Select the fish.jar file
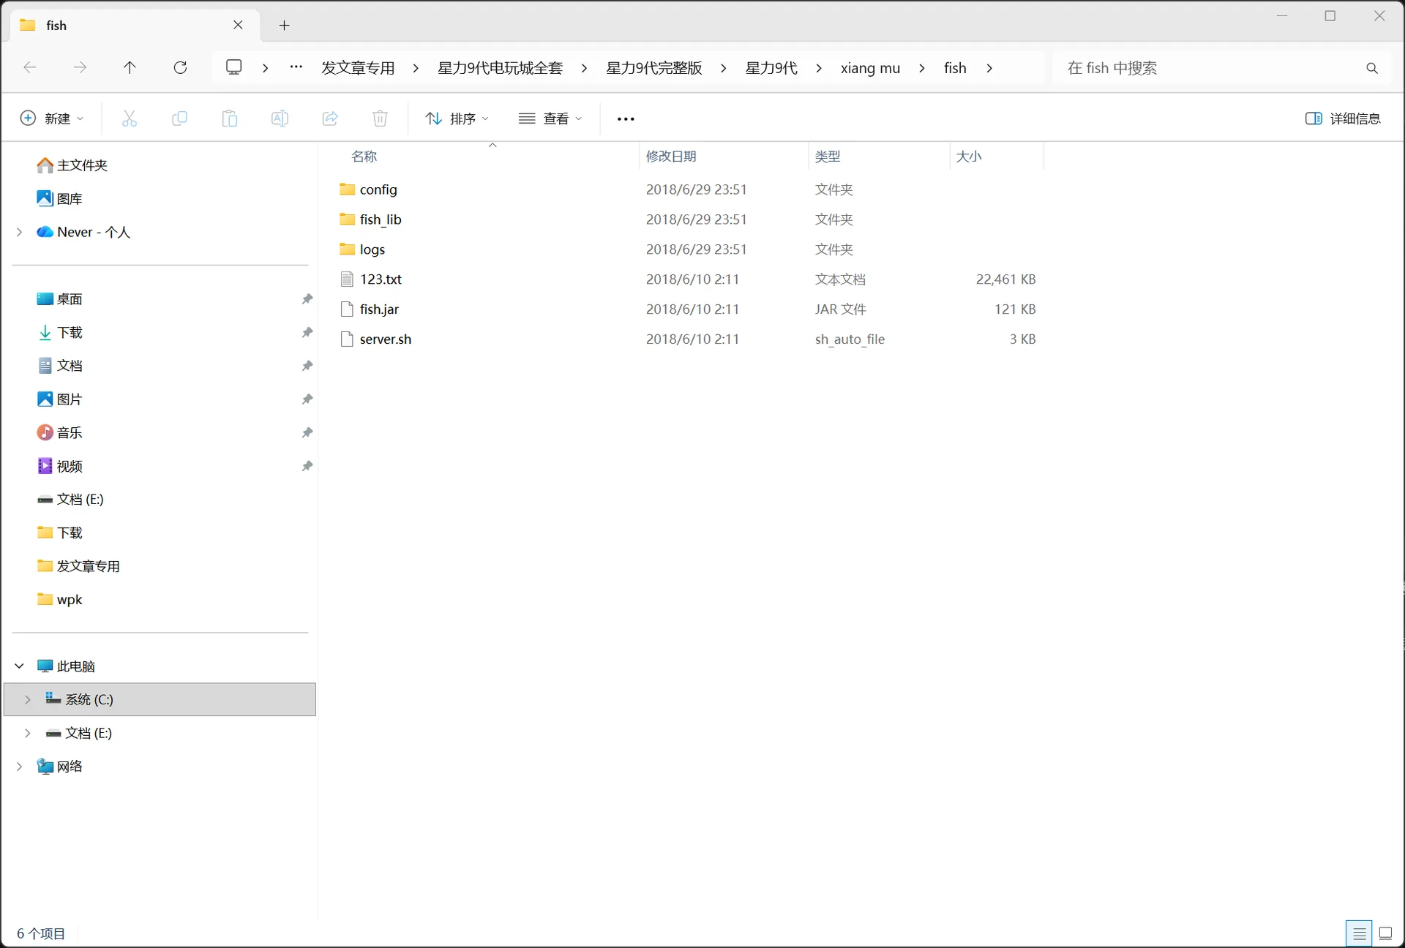 click(379, 309)
